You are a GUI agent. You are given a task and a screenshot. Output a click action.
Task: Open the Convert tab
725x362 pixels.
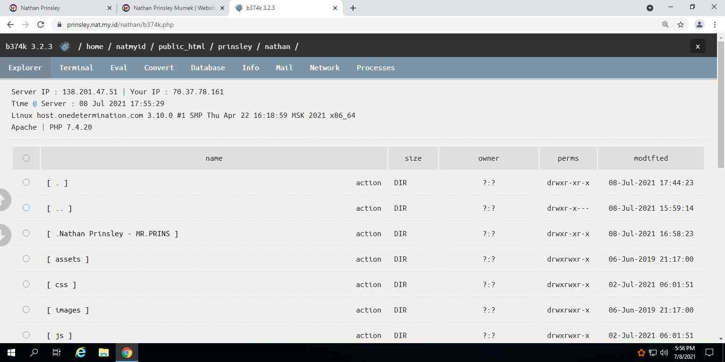click(159, 67)
